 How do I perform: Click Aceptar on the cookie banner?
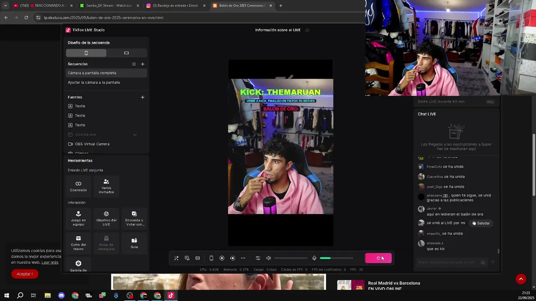25,274
